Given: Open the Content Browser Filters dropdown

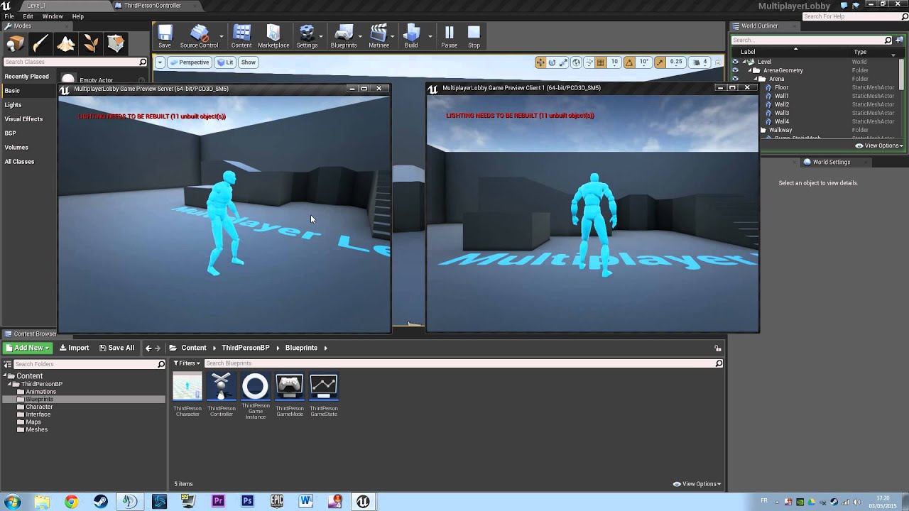Looking at the screenshot, I should [x=187, y=363].
